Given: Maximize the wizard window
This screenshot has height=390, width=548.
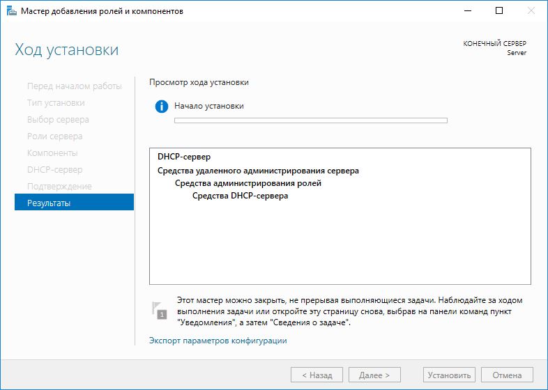Looking at the screenshot, I should (x=498, y=11).
